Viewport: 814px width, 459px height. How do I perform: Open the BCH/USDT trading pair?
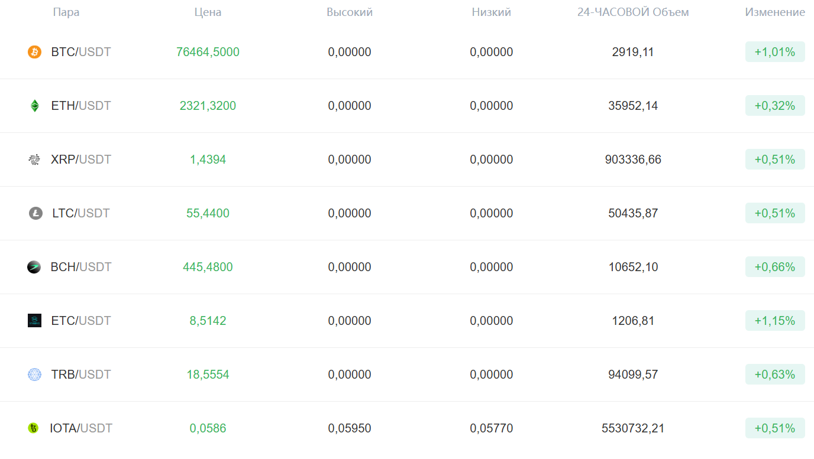[81, 267]
